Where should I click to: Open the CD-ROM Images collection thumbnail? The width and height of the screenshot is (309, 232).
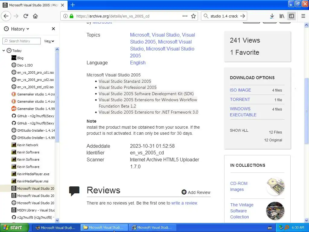[275, 186]
